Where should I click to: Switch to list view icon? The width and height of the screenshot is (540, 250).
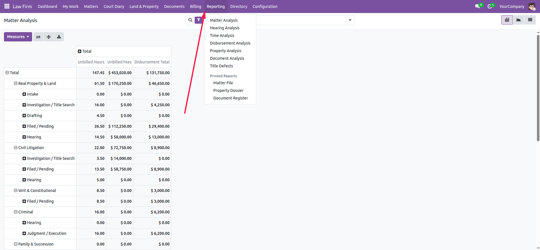click(530, 20)
